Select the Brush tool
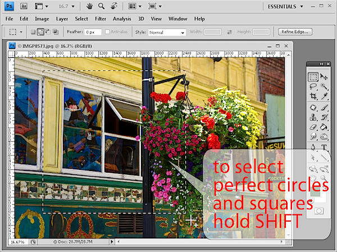The width and height of the screenshot is (337, 252). point(324,107)
